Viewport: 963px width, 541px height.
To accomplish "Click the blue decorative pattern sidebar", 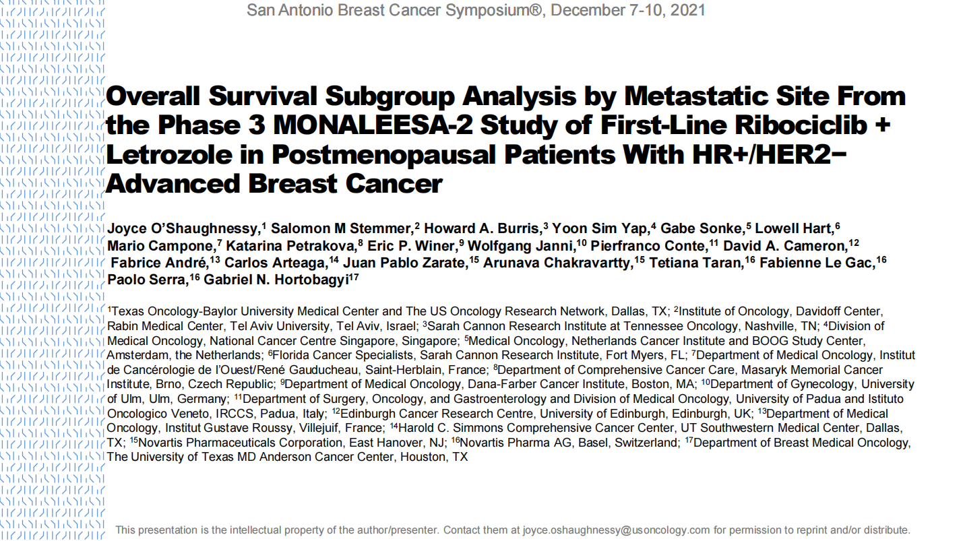I will (x=53, y=270).
